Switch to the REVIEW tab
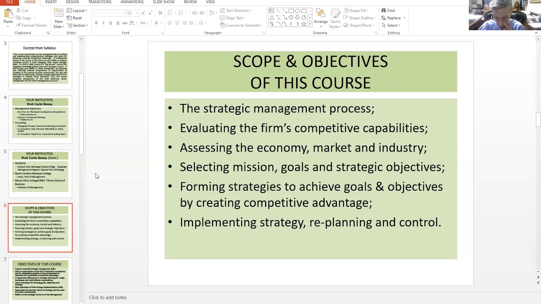Screen dimensions: 541x304 click(x=190, y=2)
